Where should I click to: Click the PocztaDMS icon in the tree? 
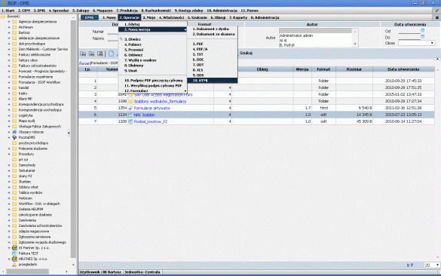pyautogui.click(x=14, y=137)
